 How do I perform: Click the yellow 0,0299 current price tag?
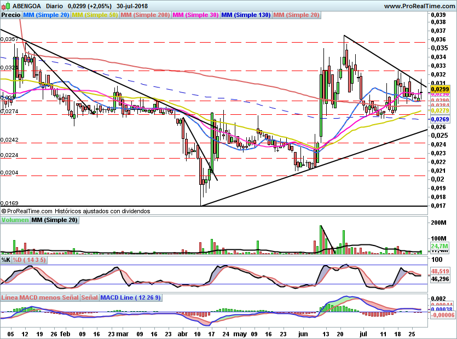pyautogui.click(x=440, y=90)
